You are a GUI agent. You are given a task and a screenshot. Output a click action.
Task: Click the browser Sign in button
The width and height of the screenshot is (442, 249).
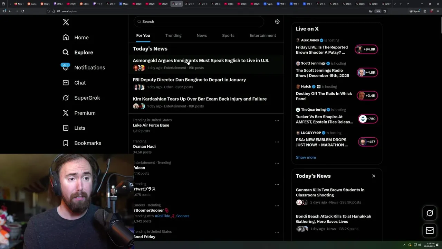point(415,11)
